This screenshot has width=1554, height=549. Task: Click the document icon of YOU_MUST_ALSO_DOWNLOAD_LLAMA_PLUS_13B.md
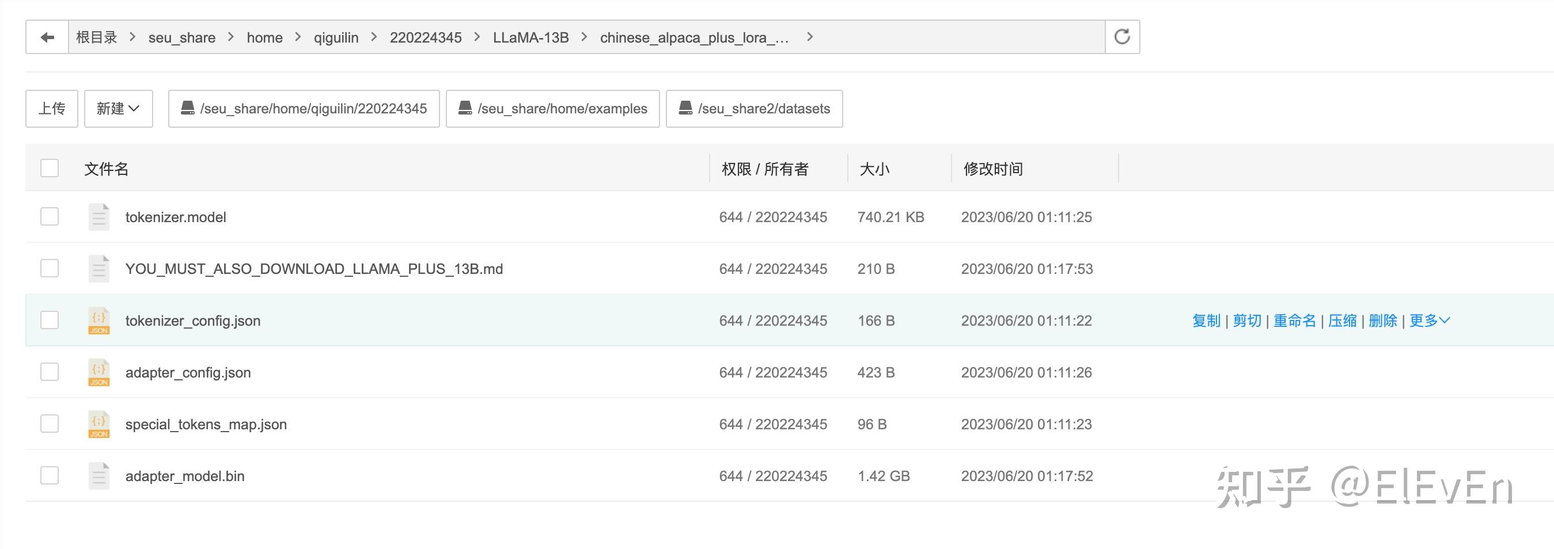[98, 268]
